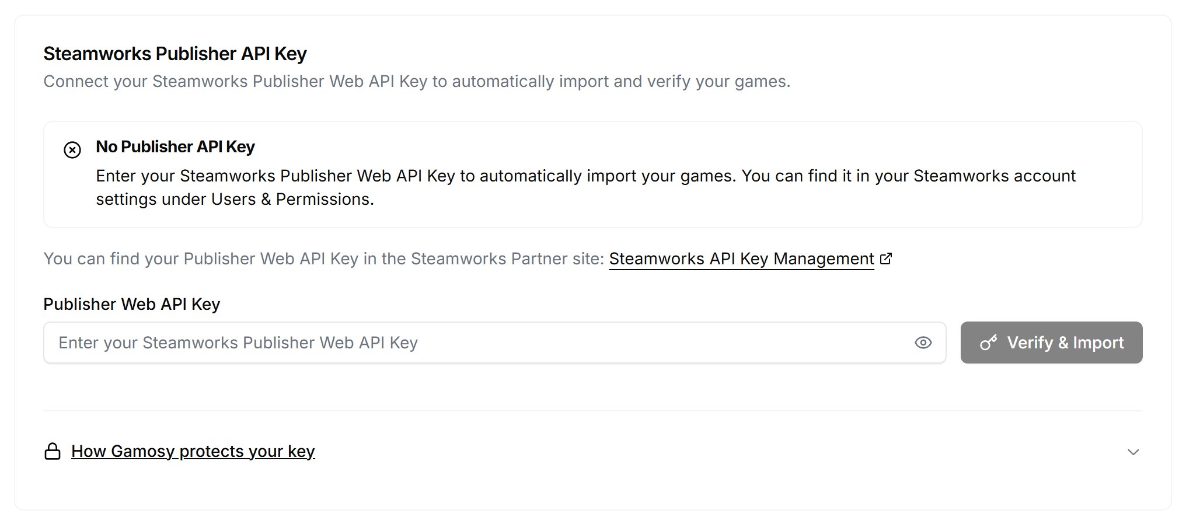Click the No Publisher API Key alert title
Screen dimensions: 1186x524
coord(175,146)
